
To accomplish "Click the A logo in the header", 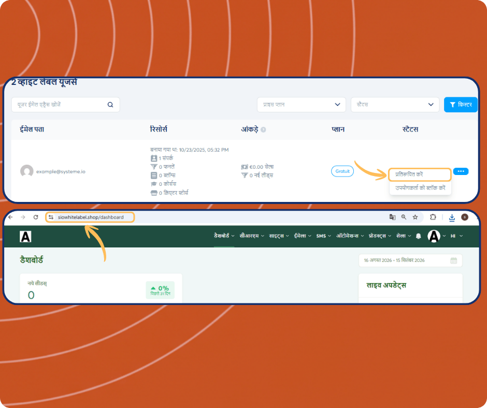I will pos(25,237).
